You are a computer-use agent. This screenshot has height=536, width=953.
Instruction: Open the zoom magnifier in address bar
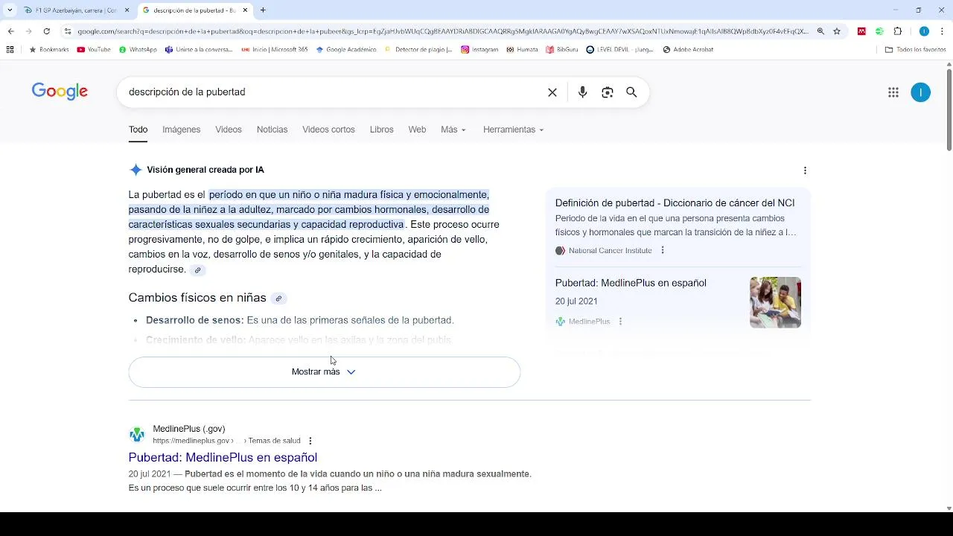coord(820,31)
